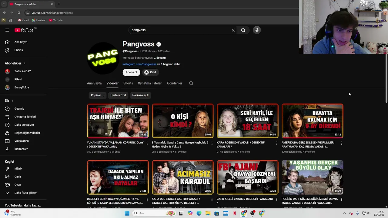388x218 pixels.
Task: Switch to the channel Ana Sayfa tab
Action: click(94, 83)
